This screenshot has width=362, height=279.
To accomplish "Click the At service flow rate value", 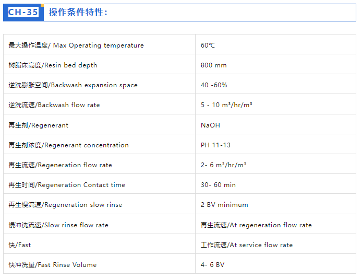I will [247, 245].
